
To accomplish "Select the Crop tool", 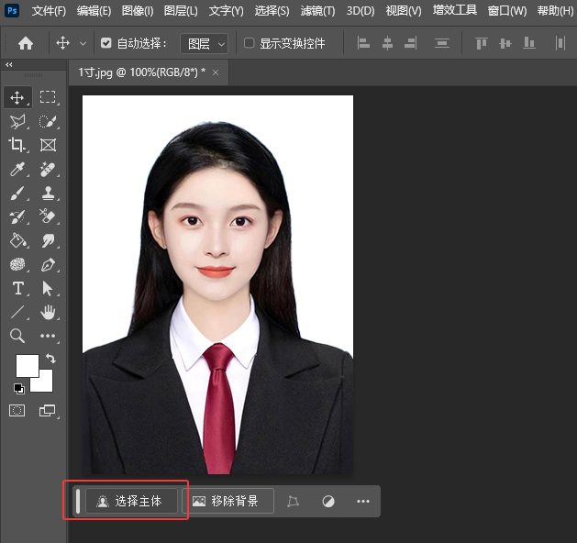I will (17, 145).
